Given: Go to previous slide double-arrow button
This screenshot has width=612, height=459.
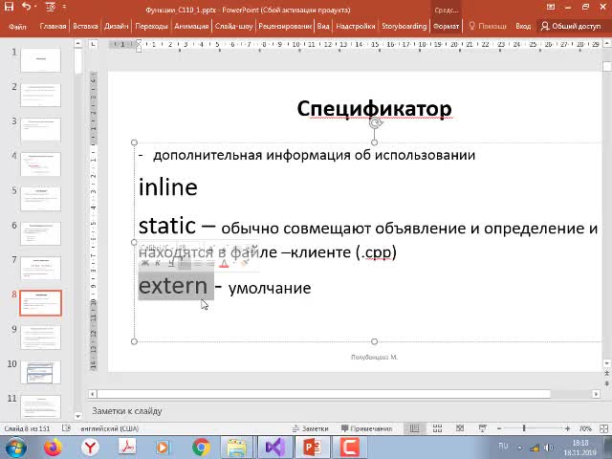Looking at the screenshot, I should pos(606,374).
